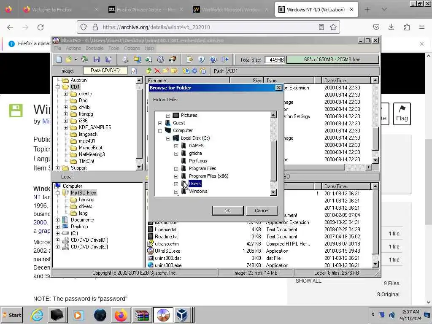Open the UltraISO Help menu

coord(149,48)
